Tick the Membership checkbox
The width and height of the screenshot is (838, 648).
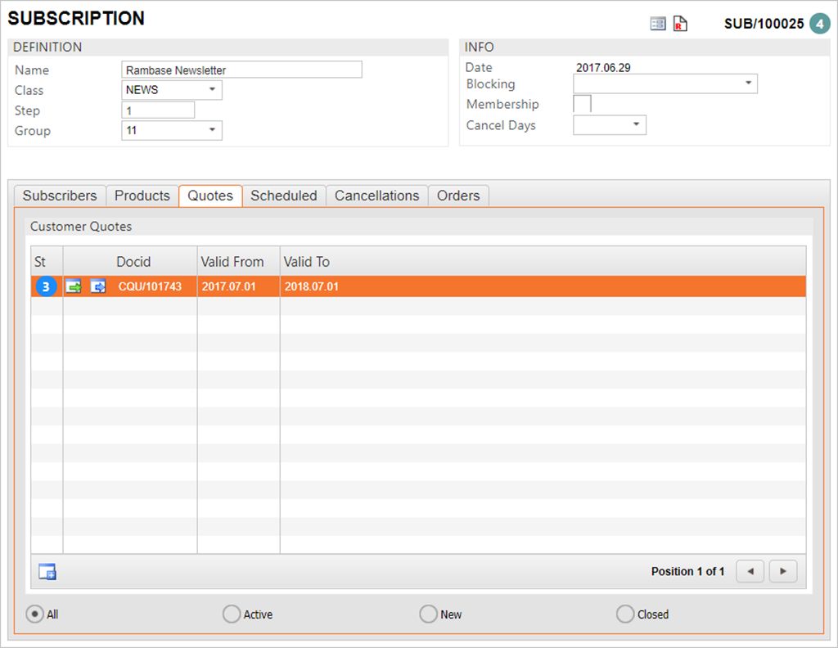point(582,104)
